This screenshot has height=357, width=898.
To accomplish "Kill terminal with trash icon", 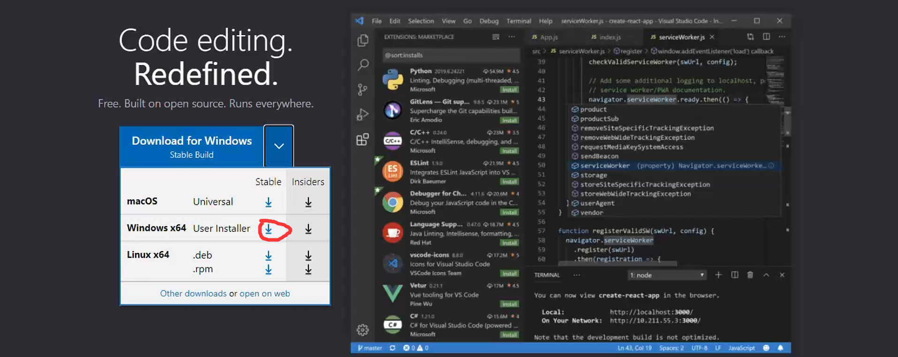I will point(750,275).
